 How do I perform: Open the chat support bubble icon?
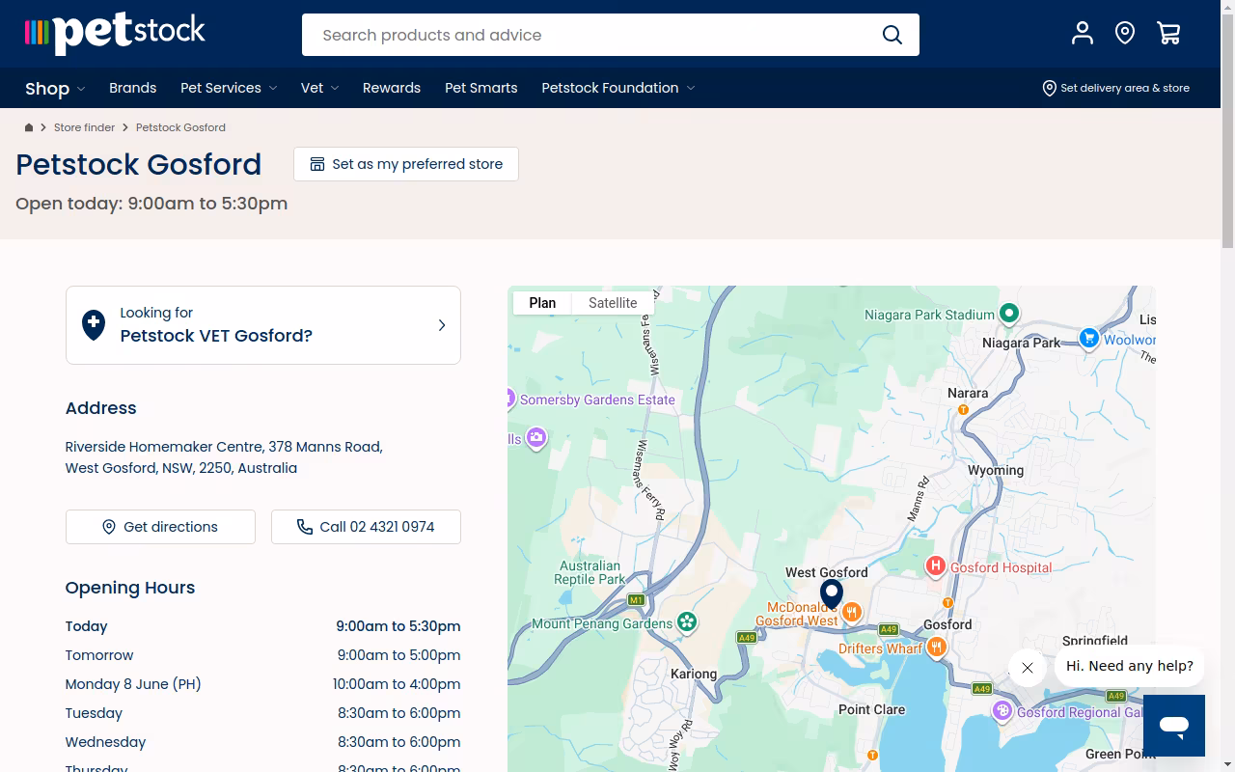pos(1174,726)
